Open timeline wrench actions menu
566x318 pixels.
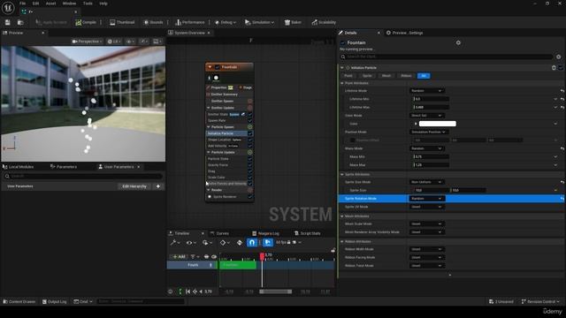175,243
